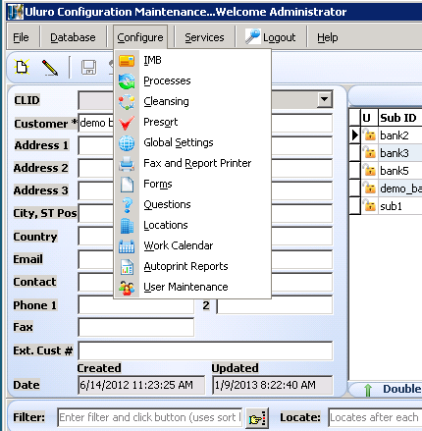
Task: Click the Logout button
Action: tap(271, 37)
